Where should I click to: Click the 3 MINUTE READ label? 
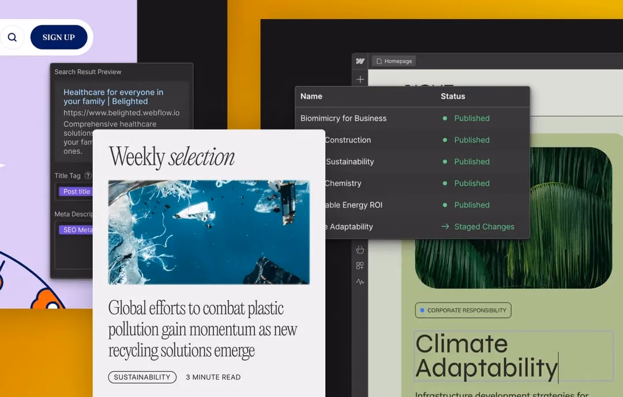click(213, 377)
